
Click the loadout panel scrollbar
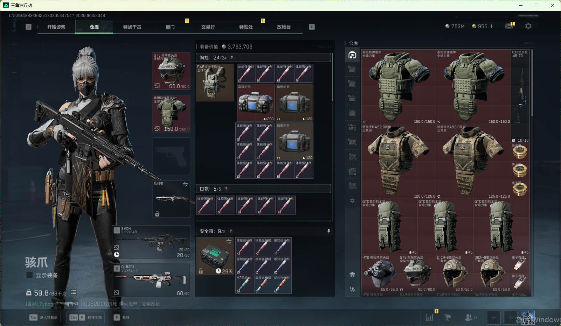[x=332, y=77]
